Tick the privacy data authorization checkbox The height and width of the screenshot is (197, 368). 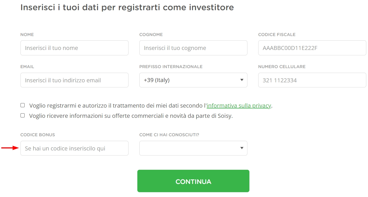(x=23, y=105)
